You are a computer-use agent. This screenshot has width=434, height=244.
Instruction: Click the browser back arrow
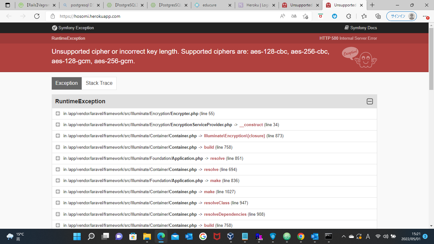(x=9, y=16)
